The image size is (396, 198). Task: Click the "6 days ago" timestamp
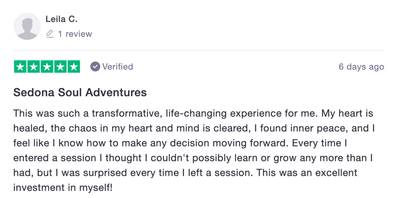[361, 67]
